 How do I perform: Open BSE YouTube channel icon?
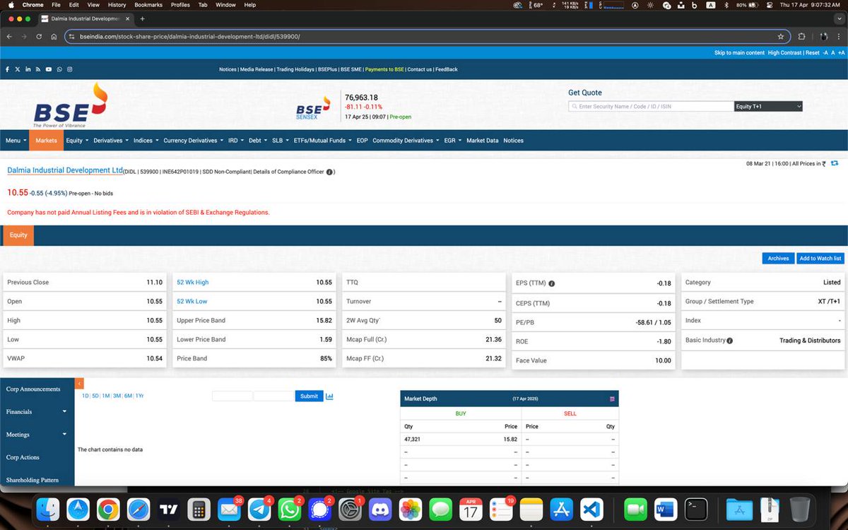click(49, 69)
